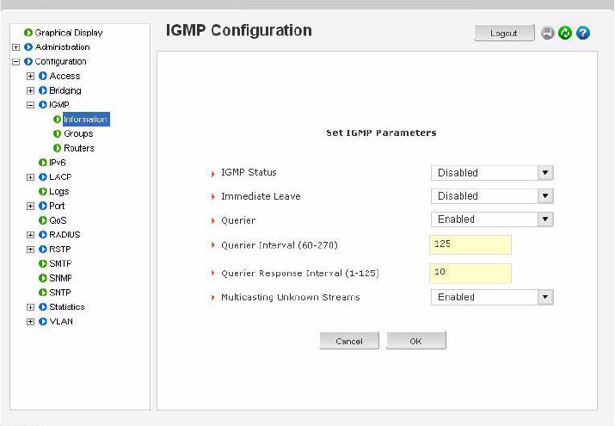Click the RSTP blue bullet icon
This screenshot has width=615, height=426.
43,249
